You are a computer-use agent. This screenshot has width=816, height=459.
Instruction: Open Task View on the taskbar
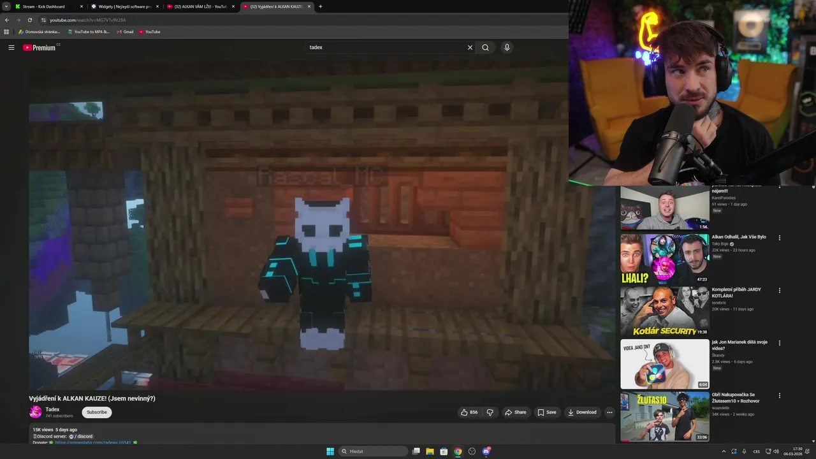tap(416, 451)
